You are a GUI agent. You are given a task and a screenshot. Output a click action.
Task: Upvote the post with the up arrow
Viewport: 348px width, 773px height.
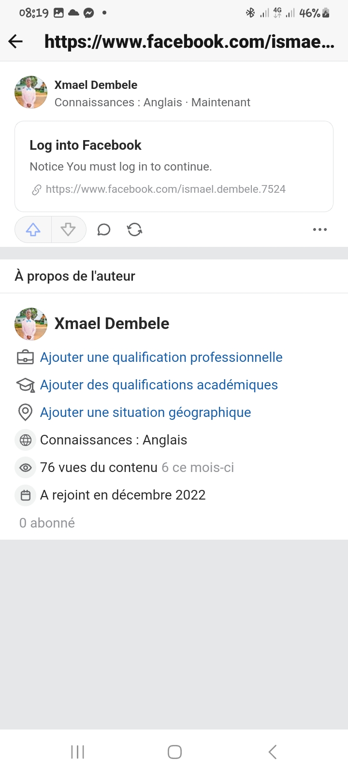click(33, 229)
